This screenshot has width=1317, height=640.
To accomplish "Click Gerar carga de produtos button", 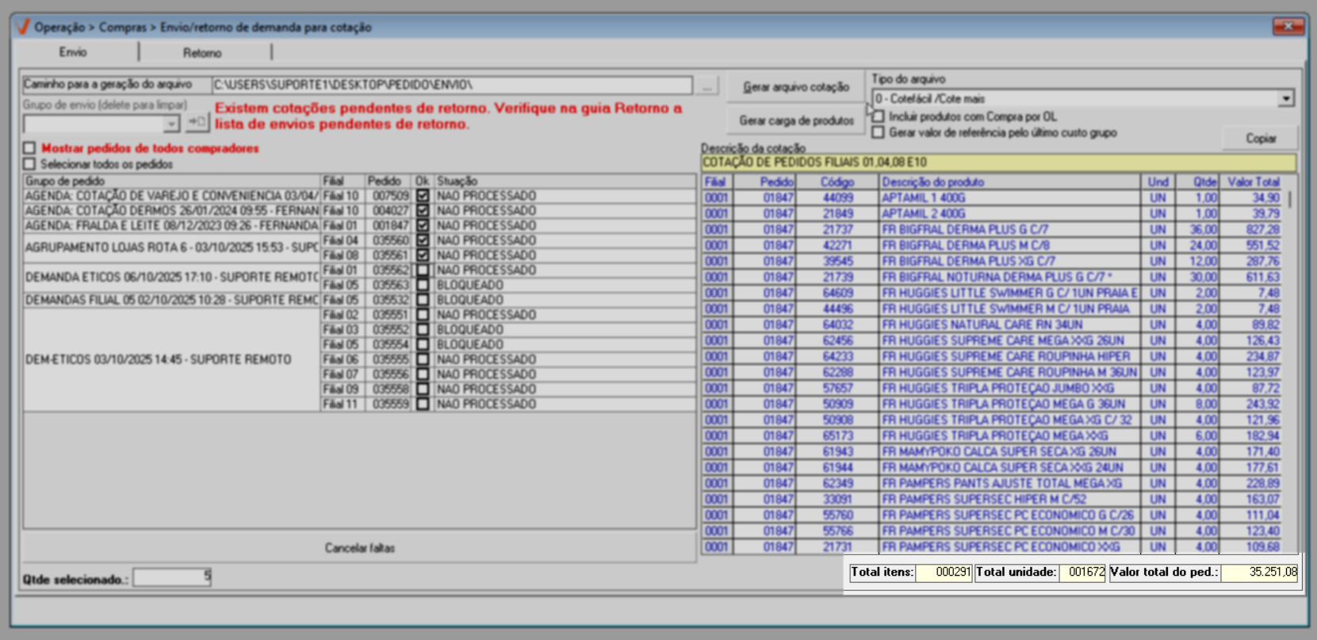I will click(x=796, y=121).
